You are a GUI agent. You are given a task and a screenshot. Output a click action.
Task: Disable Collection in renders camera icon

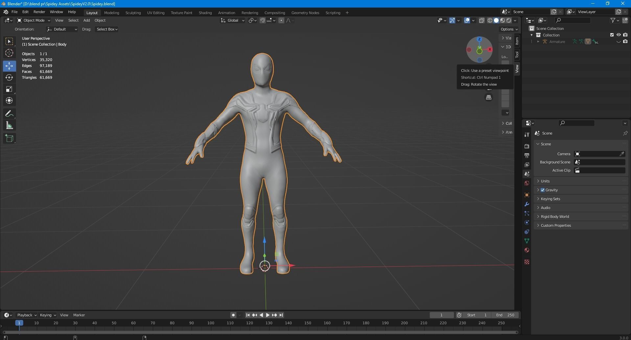[x=625, y=35]
